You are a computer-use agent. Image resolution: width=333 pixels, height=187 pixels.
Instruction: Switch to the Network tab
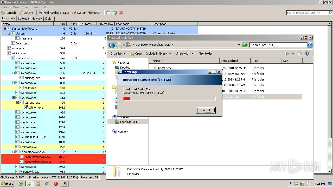[37, 19]
